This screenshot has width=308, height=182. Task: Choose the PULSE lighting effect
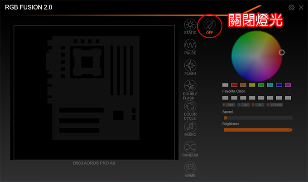point(190,47)
